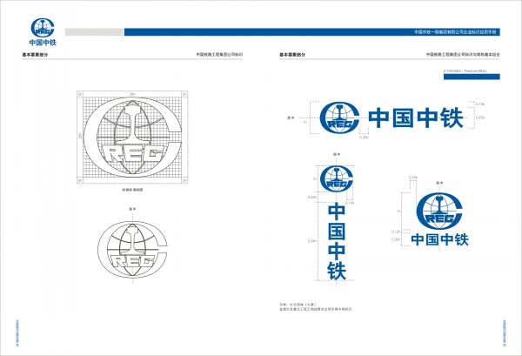
Task: Select the gray segment of the header bar
Action: click(x=95, y=32)
